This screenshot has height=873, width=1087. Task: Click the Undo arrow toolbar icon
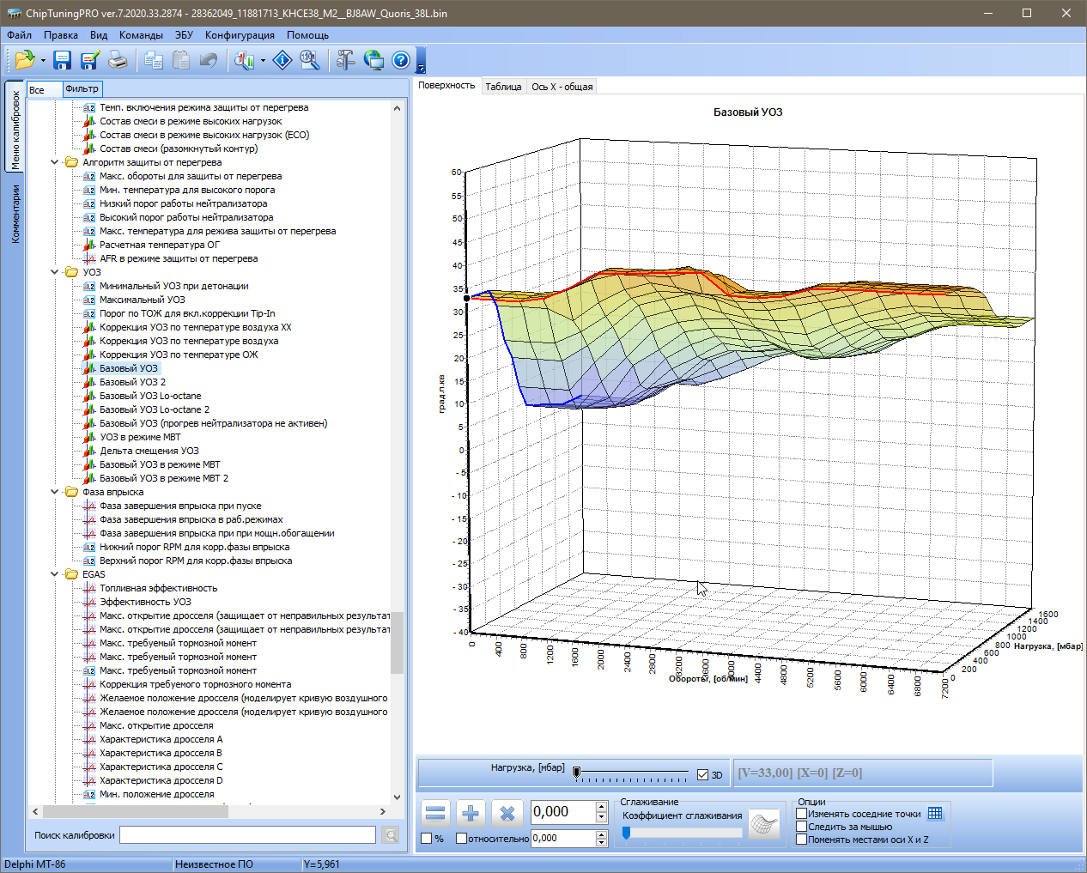208,60
